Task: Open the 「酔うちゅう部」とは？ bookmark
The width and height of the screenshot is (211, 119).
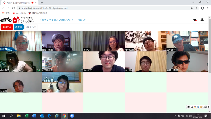Action: 38,13
